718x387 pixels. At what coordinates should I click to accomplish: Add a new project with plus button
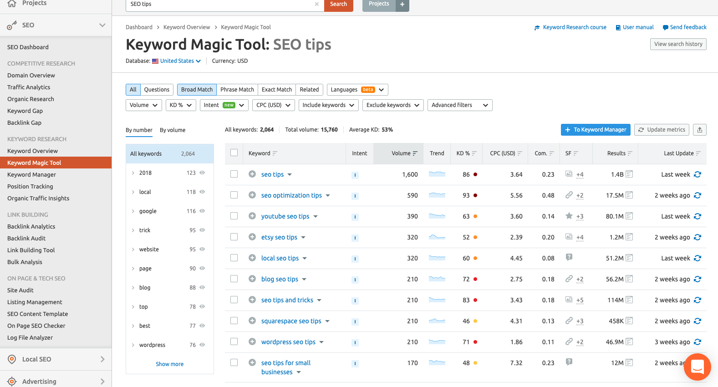[x=402, y=4]
